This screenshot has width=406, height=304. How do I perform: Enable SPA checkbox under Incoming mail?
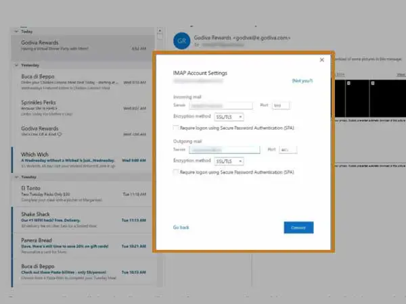176,128
